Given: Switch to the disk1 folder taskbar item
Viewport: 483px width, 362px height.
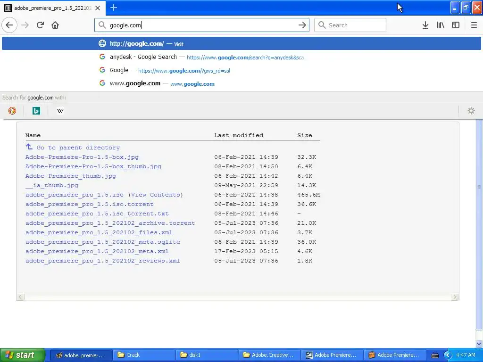Looking at the screenshot, I should (207, 355).
